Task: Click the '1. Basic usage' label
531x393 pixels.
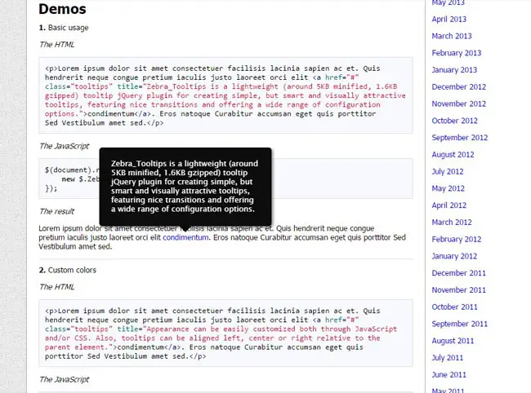Action: coord(64,28)
